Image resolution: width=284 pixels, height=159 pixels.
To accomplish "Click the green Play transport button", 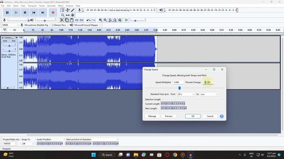I will tap(16, 13).
